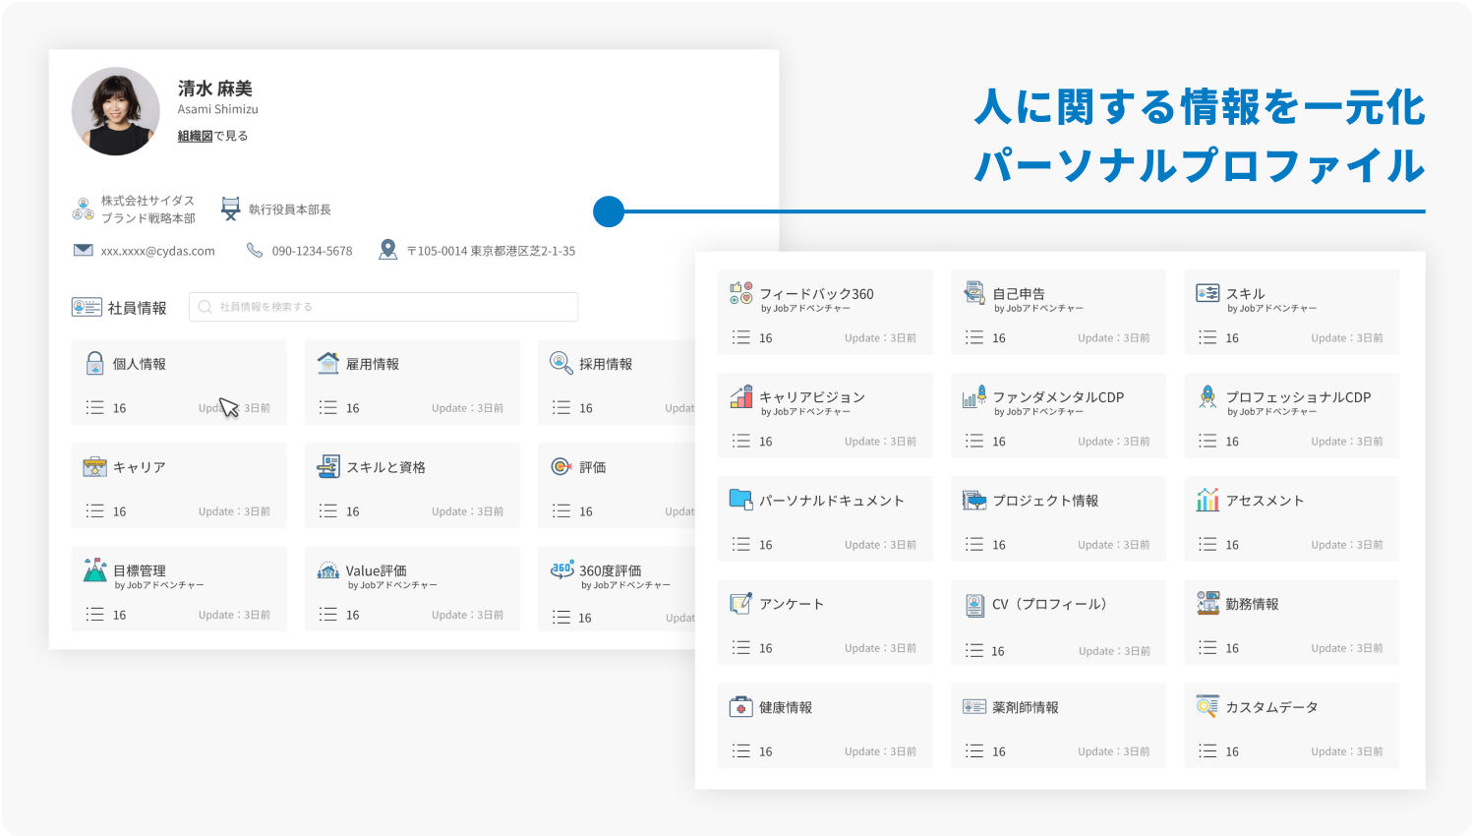1472x836 pixels.
Task: Click the list icon in 勤務情報 card
Action: [1207, 648]
